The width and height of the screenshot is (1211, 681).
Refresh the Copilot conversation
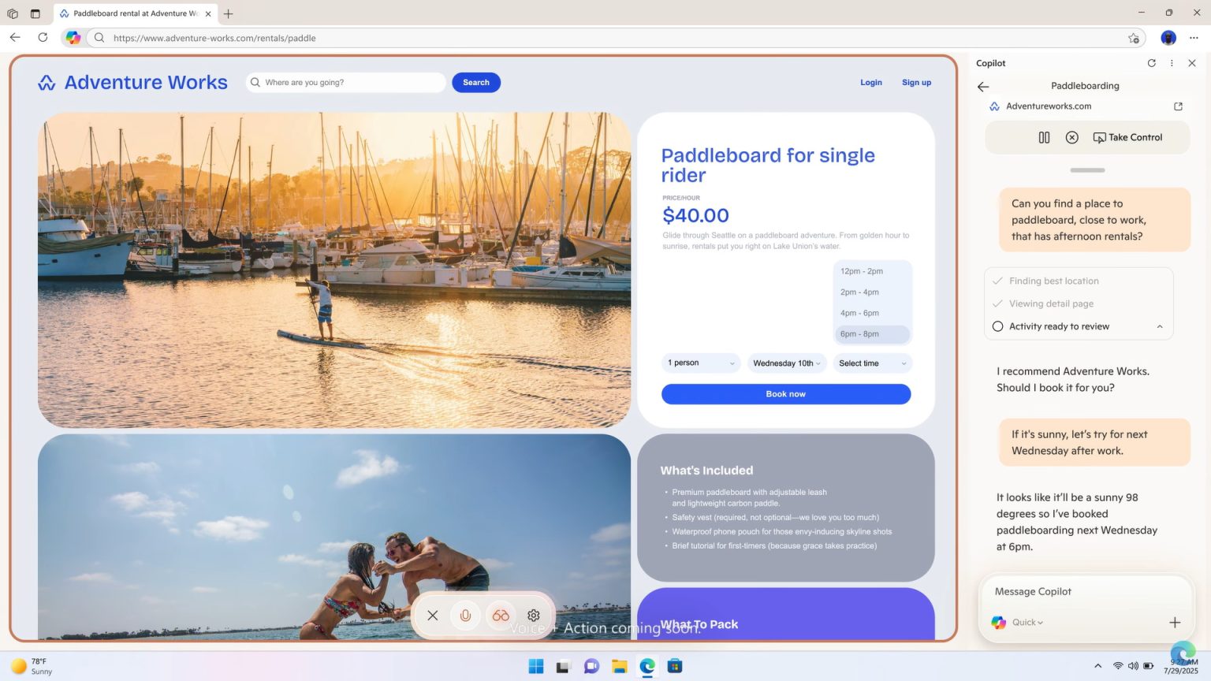[x=1151, y=63]
